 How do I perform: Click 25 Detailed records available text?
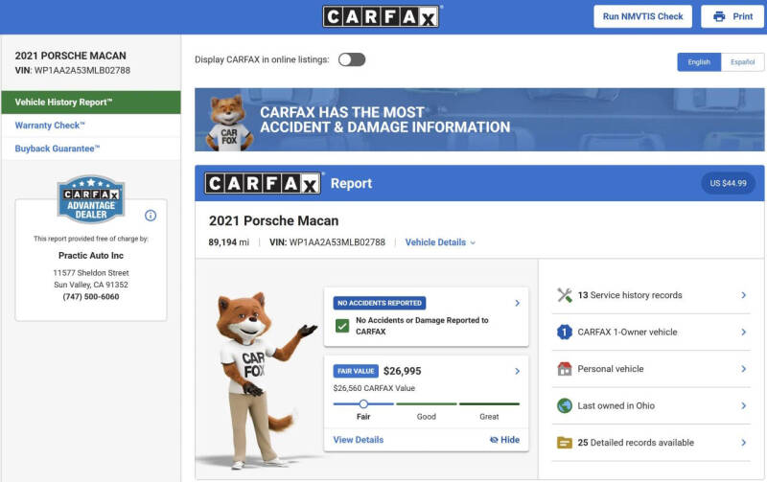(636, 443)
